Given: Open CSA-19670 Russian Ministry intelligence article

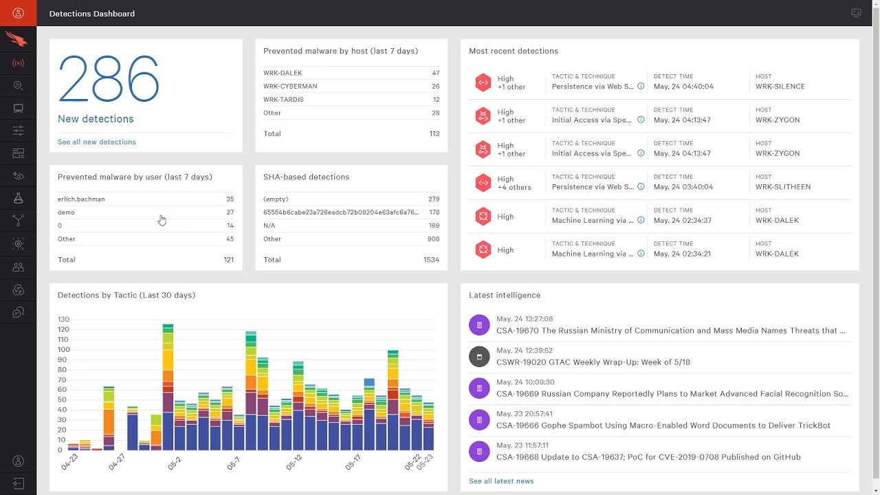Looking at the screenshot, I should [x=670, y=331].
